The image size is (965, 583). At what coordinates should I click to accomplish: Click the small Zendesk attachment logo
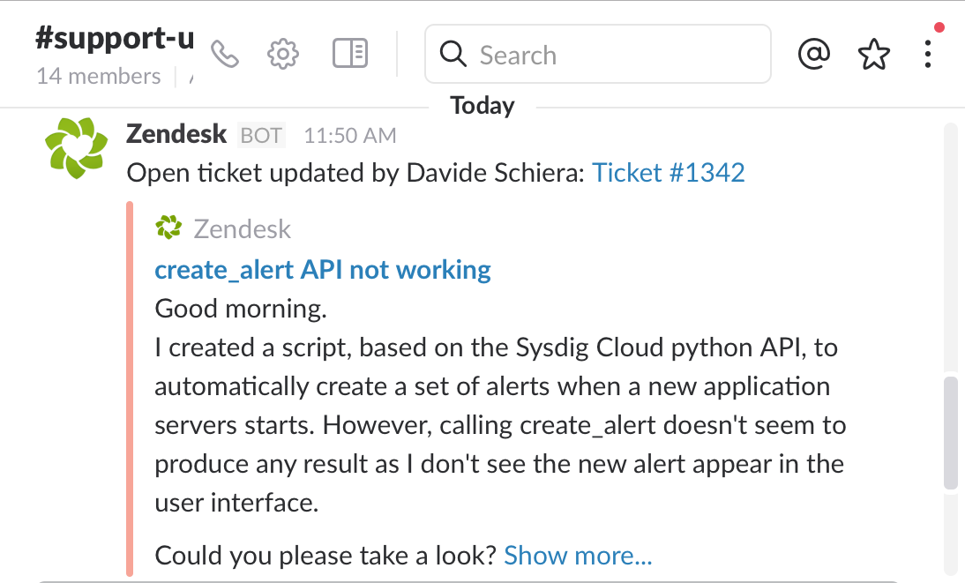pos(168,228)
